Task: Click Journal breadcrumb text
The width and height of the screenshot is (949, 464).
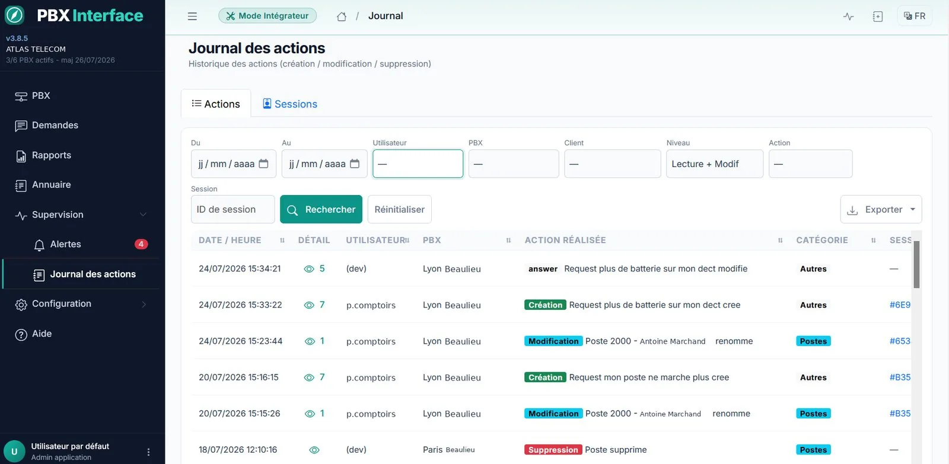Action: pyautogui.click(x=386, y=16)
